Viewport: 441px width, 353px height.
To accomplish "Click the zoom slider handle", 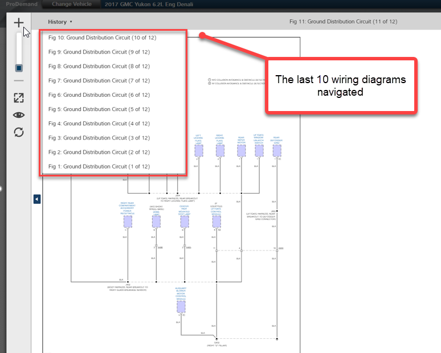I will tap(19, 68).
